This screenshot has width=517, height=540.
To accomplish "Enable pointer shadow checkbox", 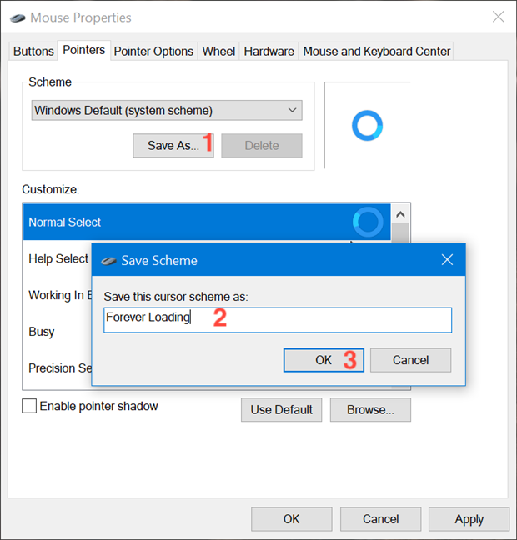I will click(29, 406).
